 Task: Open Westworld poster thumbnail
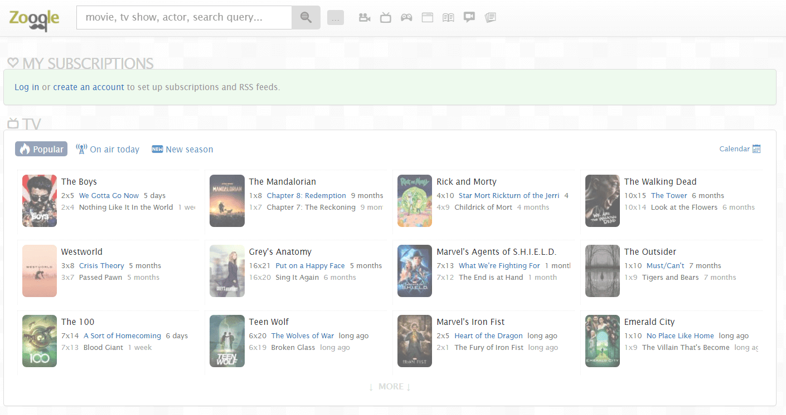(40, 271)
